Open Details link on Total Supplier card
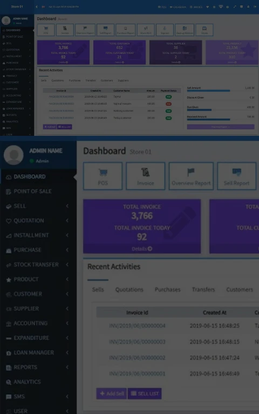 (175, 63)
